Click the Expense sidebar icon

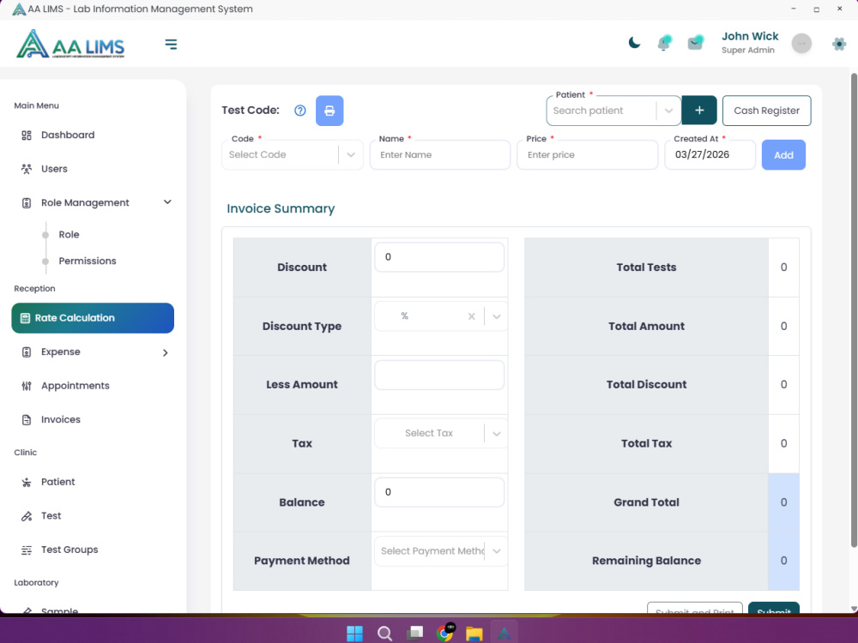point(27,352)
